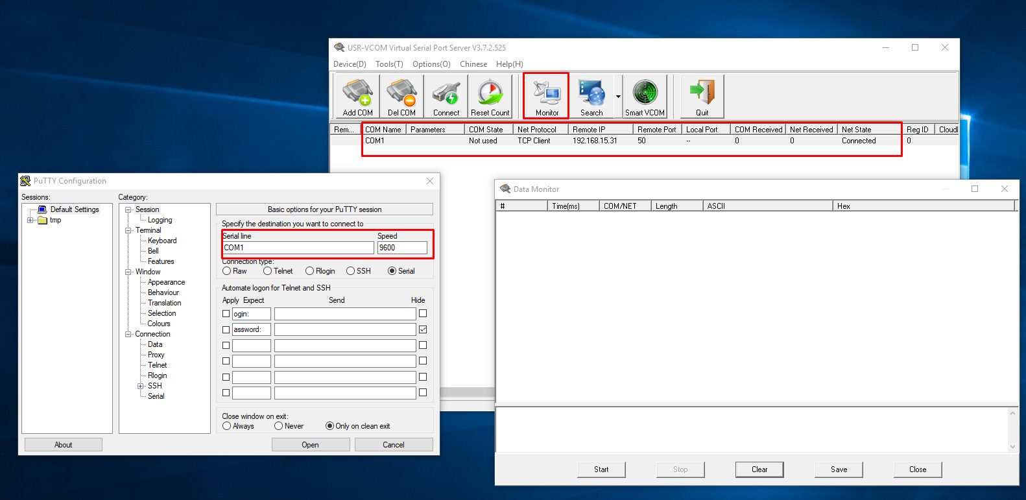Select Translation in the Category tree
Viewport: 1026px width, 500px height.
coord(164,303)
